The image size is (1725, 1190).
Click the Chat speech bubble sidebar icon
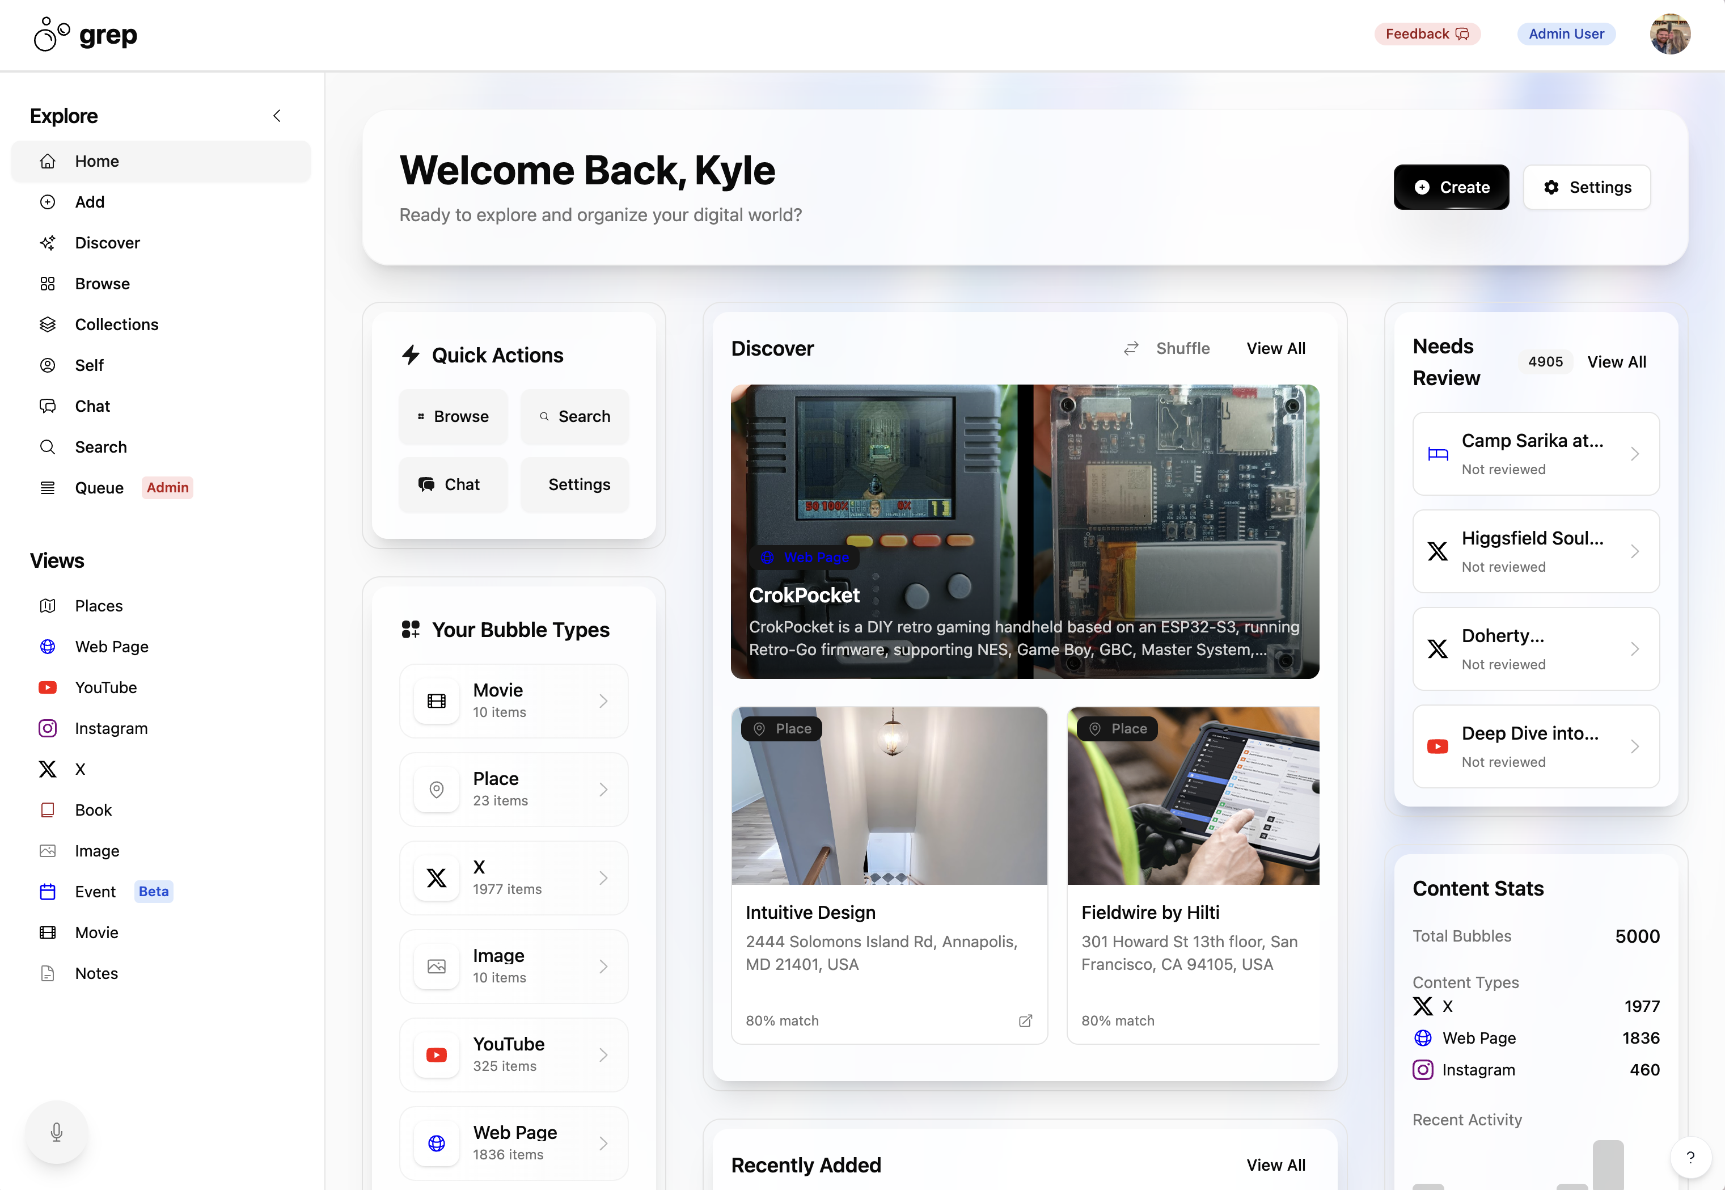coord(48,406)
